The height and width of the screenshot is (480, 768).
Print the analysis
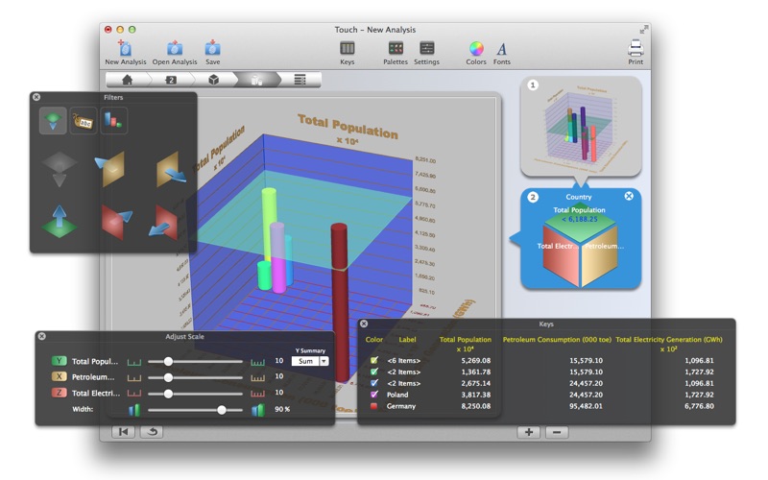(636, 53)
